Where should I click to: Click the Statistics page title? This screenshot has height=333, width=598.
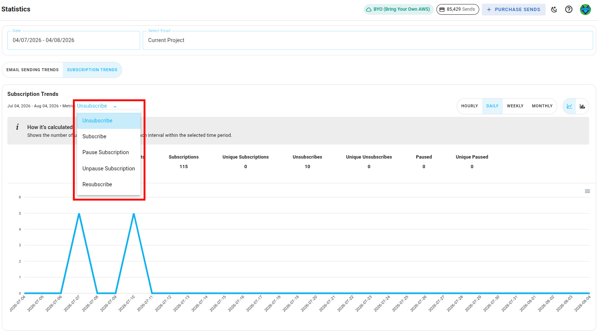[16, 9]
